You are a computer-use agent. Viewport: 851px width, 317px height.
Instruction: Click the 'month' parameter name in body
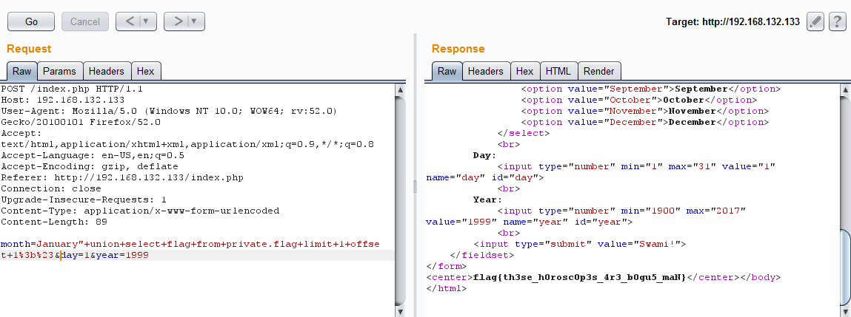click(16, 245)
